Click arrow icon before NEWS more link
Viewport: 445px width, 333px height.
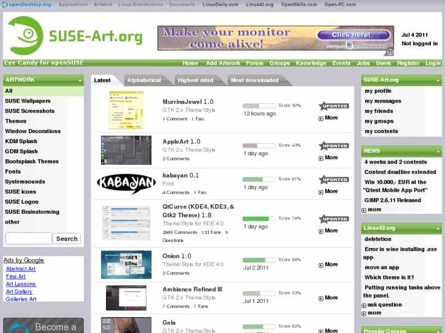point(364,210)
